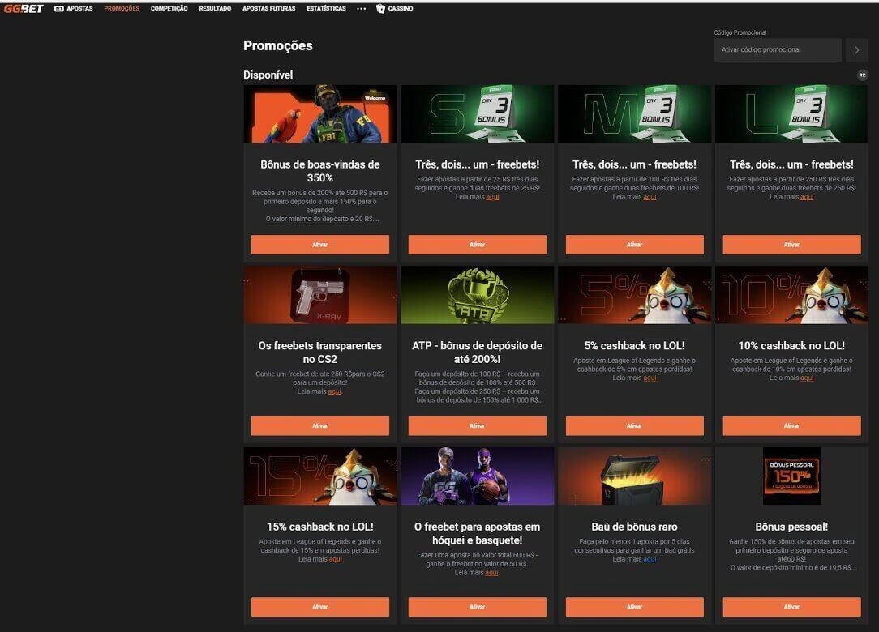The image size is (879, 632).
Task: Activate the 10% cashback no LOL promotion
Action: point(791,426)
